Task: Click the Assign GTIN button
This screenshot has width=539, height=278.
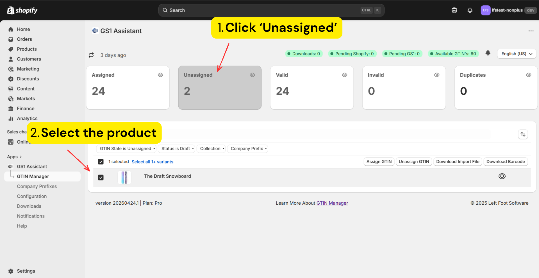Action: tap(379, 162)
